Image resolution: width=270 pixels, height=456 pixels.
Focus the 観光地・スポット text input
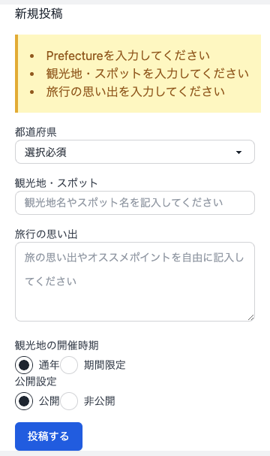tap(135, 203)
